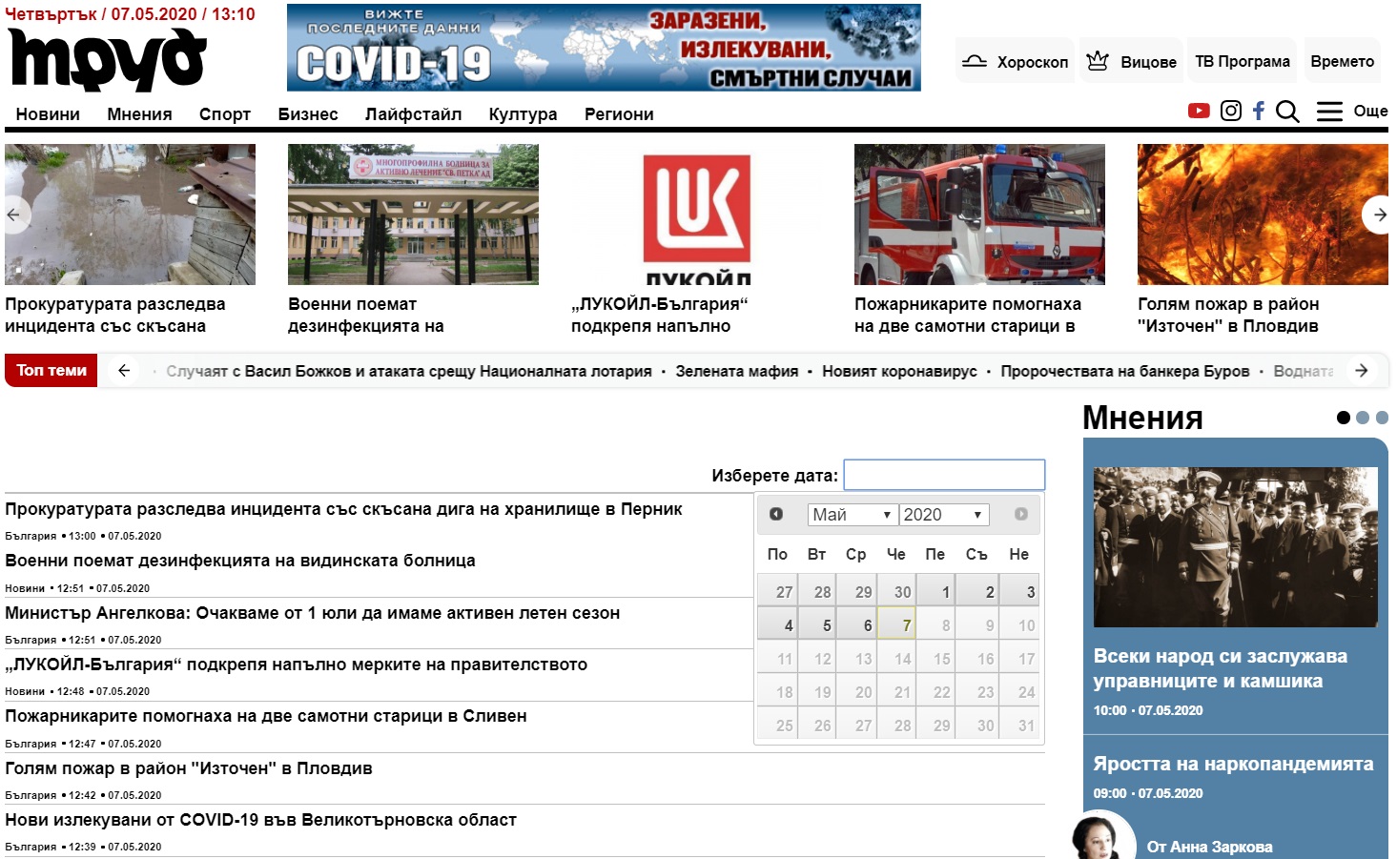This screenshot has height=859, width=1397.
Task: Select first dot in Мнения slider
Action: tap(1344, 418)
